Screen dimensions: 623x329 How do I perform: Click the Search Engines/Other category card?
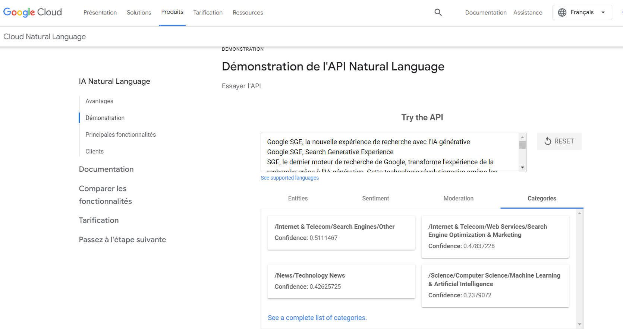pyautogui.click(x=341, y=232)
